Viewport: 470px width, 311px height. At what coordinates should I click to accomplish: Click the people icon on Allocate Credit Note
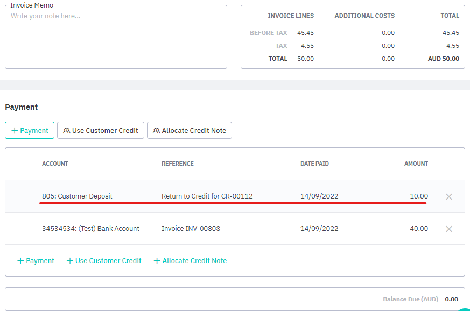click(x=157, y=131)
